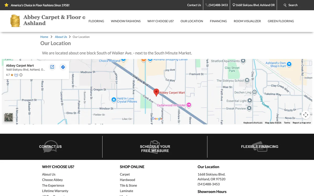
Task: Open the Lifetime Warranty footer link
Action: pos(55,191)
